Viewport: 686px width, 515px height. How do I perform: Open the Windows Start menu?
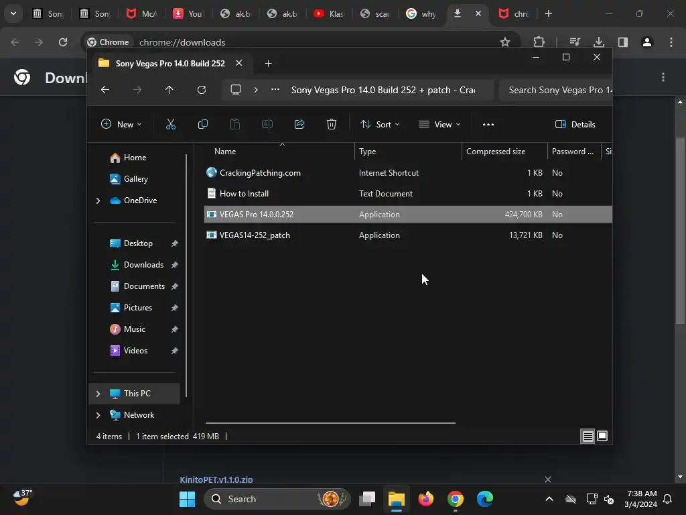[188, 499]
